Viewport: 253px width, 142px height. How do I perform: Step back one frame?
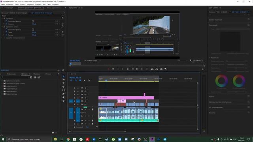(133, 69)
